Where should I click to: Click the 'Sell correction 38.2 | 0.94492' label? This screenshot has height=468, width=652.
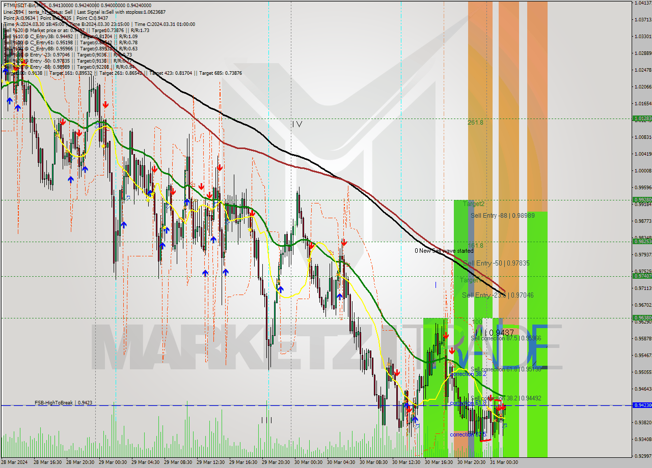click(506, 398)
